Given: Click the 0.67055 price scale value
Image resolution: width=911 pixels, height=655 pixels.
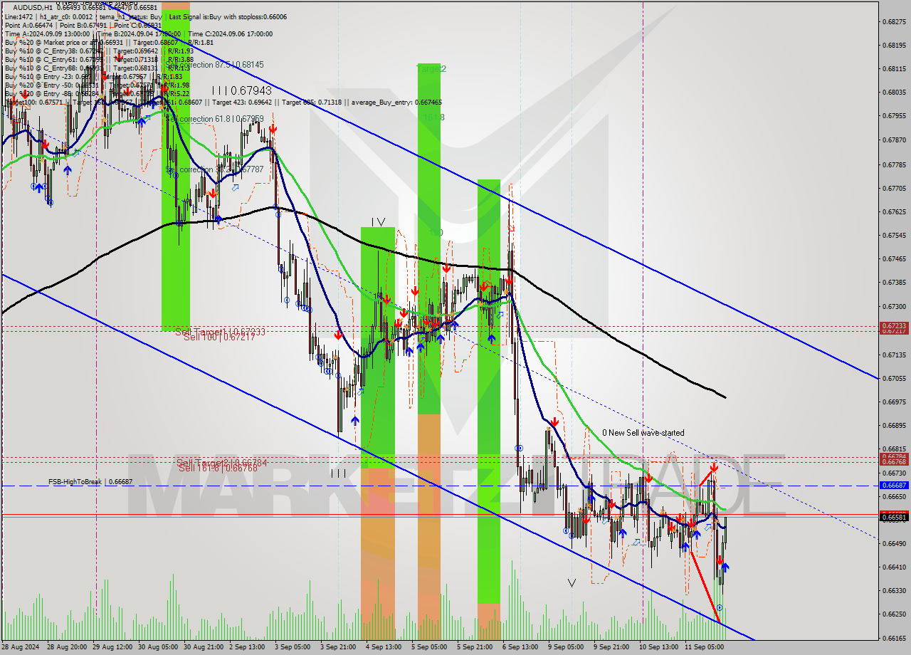Looking at the screenshot, I should click(894, 378).
